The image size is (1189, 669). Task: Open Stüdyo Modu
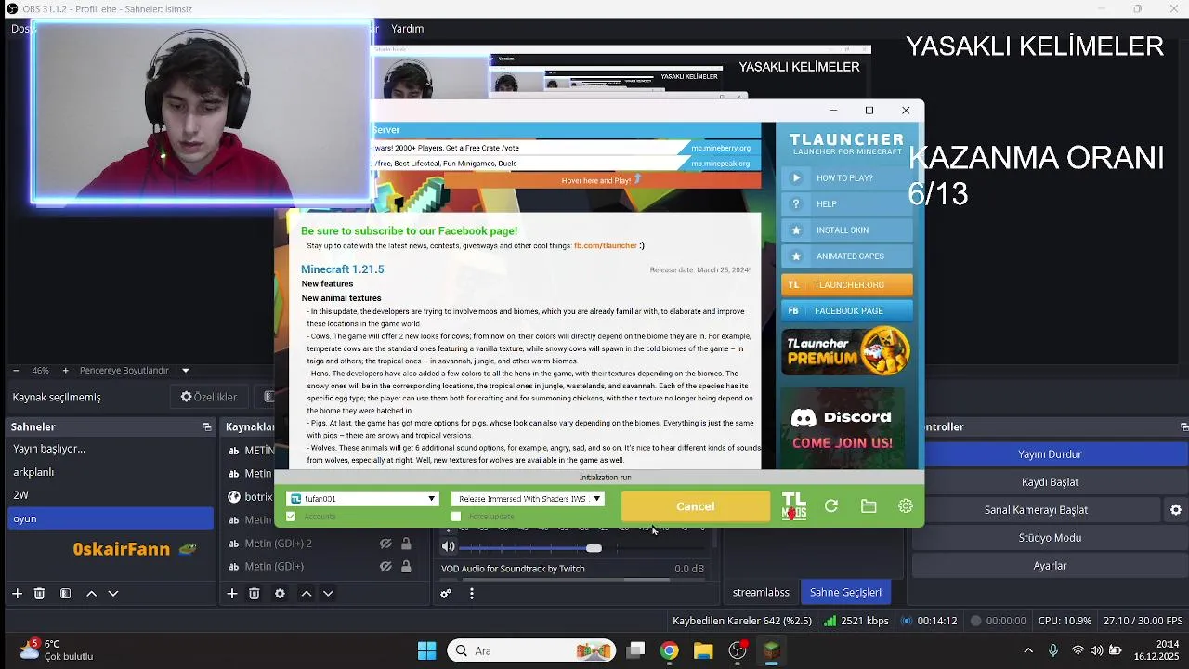click(1050, 538)
